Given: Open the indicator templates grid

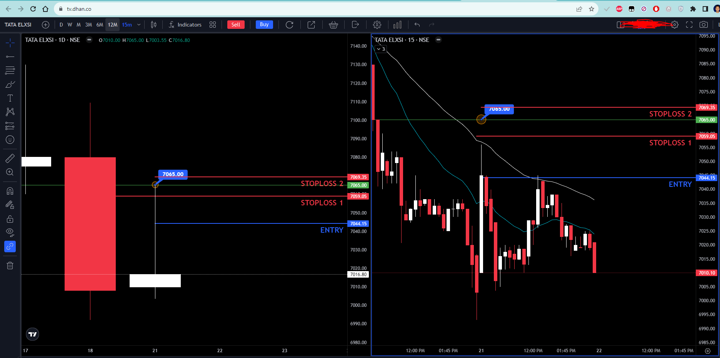Looking at the screenshot, I should [213, 25].
